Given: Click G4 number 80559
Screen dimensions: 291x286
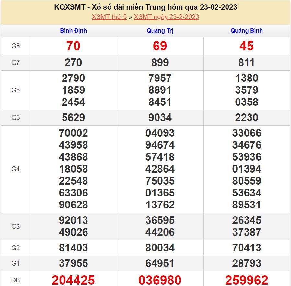Looking at the screenshot, I should point(247,181).
